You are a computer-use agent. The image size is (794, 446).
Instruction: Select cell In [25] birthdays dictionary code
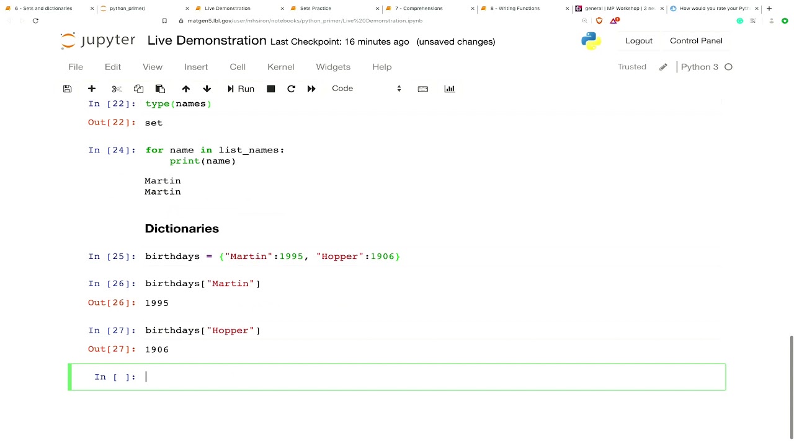click(272, 256)
